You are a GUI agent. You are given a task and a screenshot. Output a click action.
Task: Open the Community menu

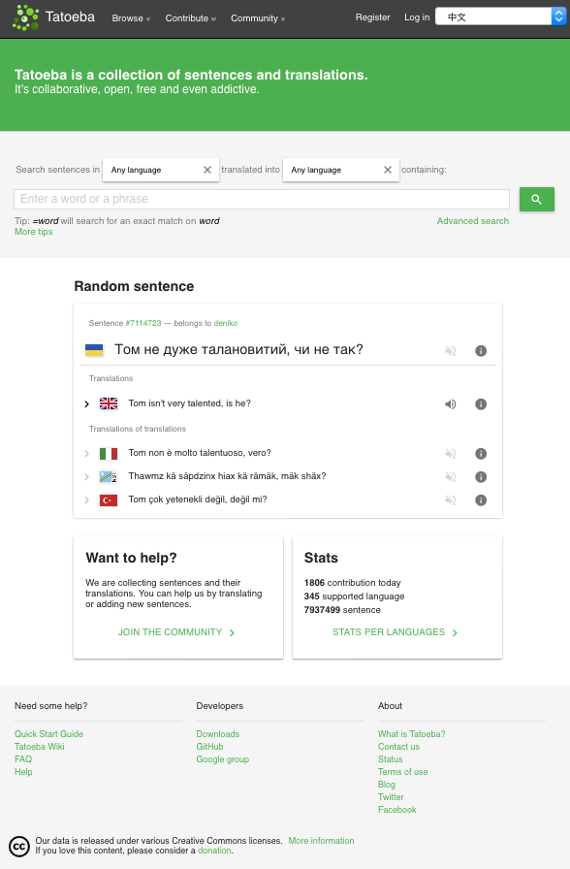[x=258, y=18]
